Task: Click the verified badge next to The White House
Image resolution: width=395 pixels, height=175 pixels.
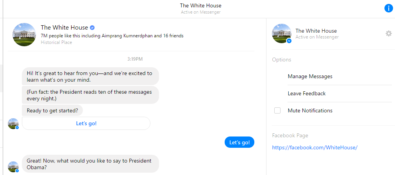Action: pyautogui.click(x=93, y=28)
